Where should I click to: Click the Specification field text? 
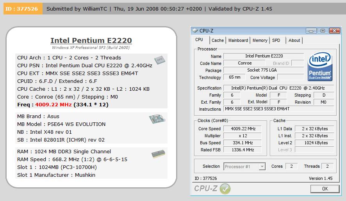pyautogui.click(x=278, y=88)
